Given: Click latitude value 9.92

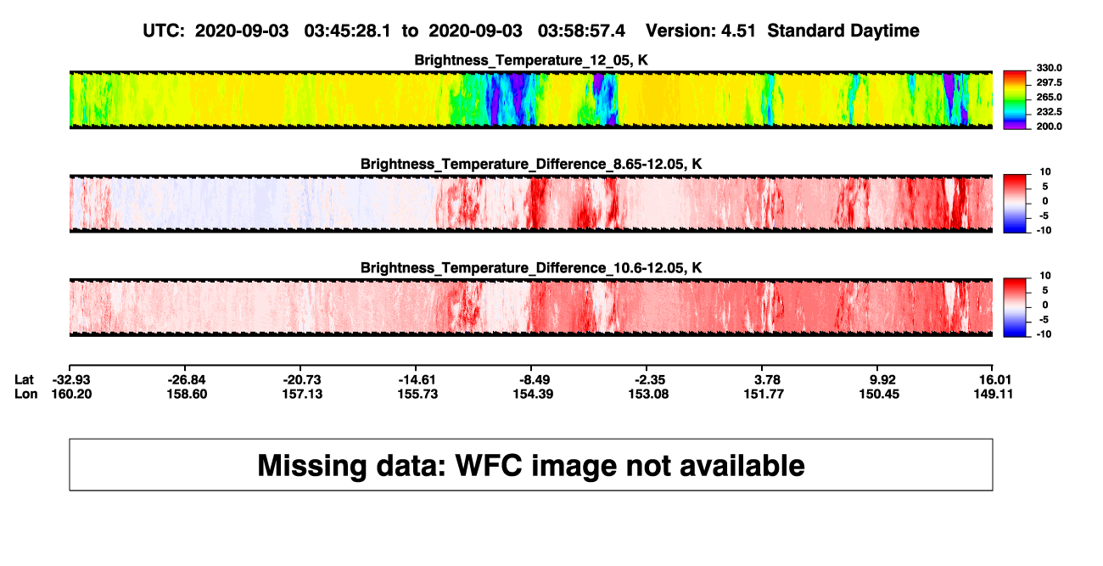Looking at the screenshot, I should 883,379.
